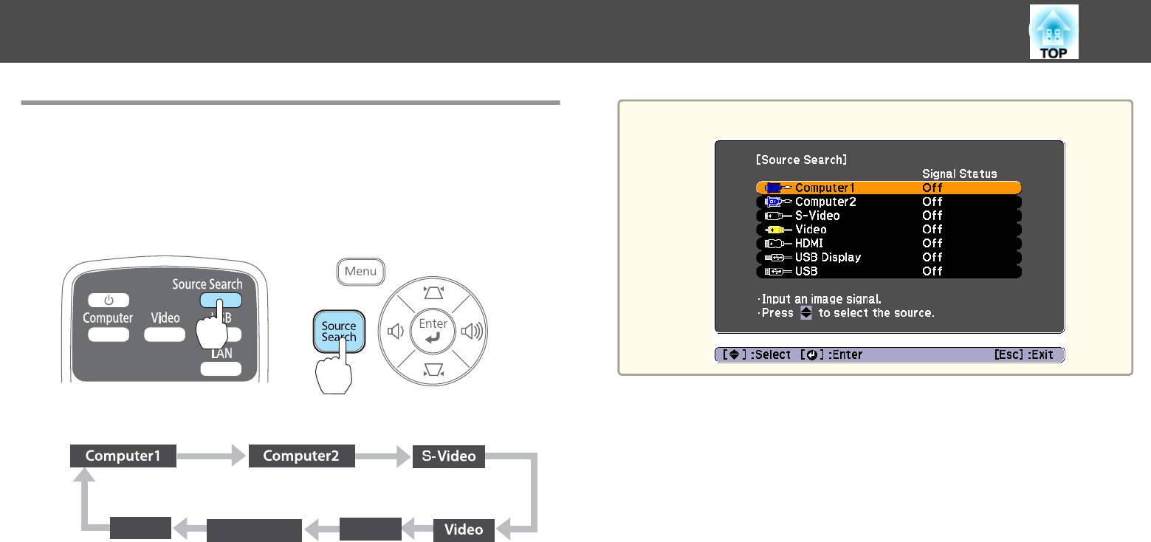Viewport: 1151px width, 542px height.
Task: Click the up-down arrow icon in instructions
Action: tap(806, 312)
